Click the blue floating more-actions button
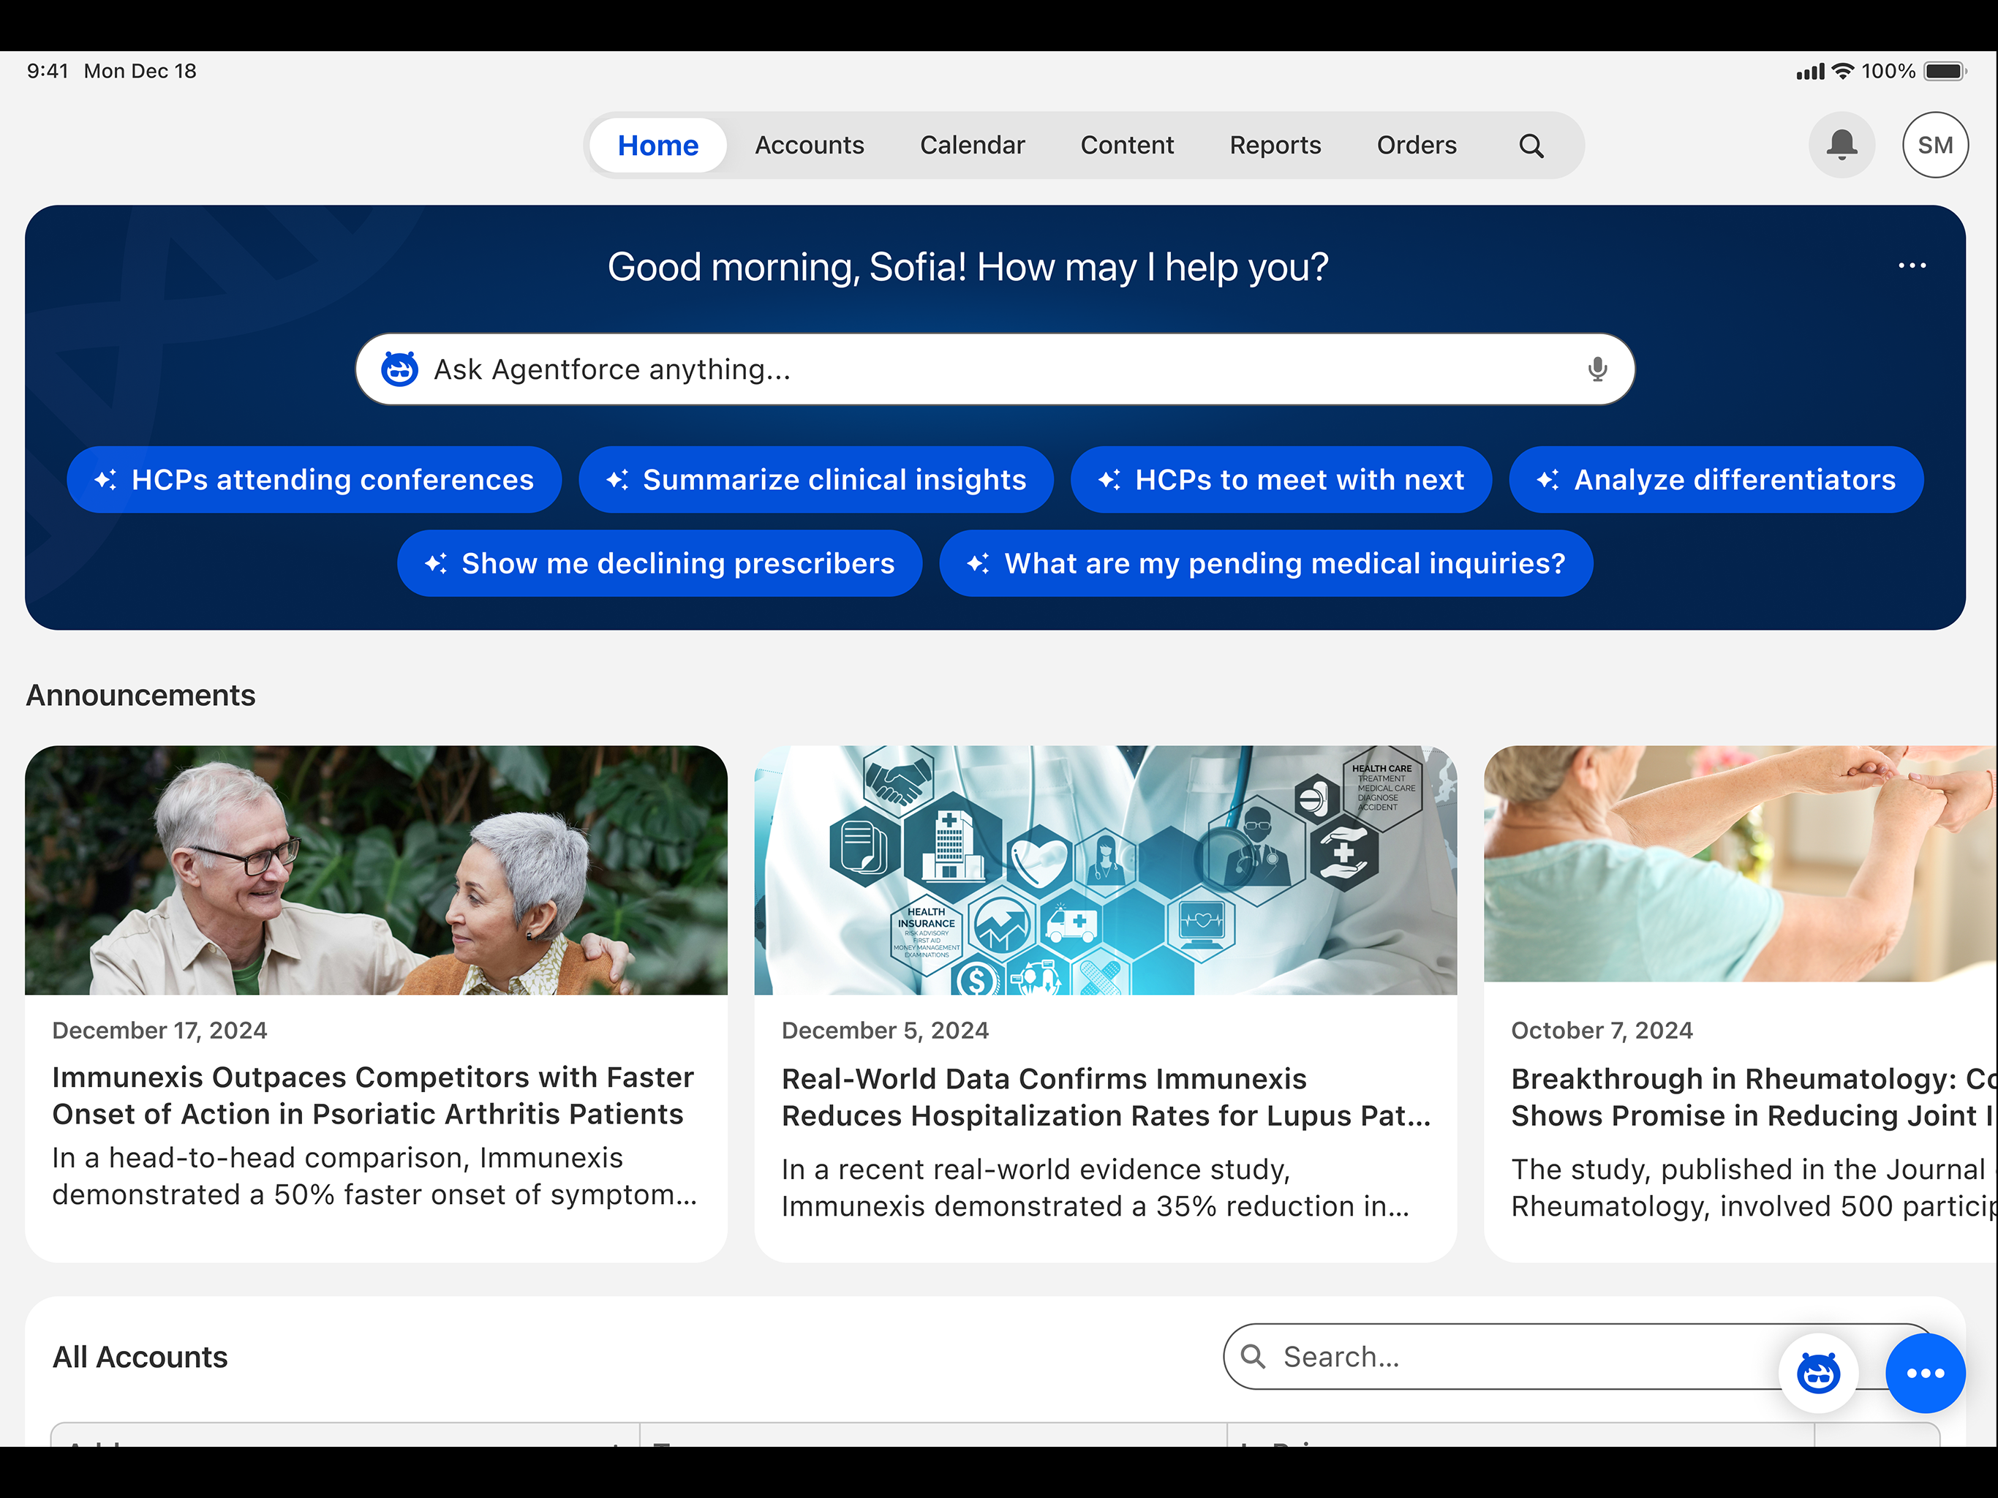Viewport: 1998px width, 1498px height. point(1925,1372)
